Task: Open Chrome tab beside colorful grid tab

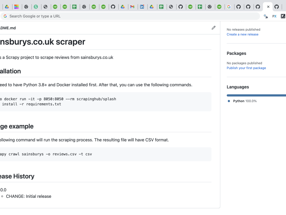Action: (26, 7)
